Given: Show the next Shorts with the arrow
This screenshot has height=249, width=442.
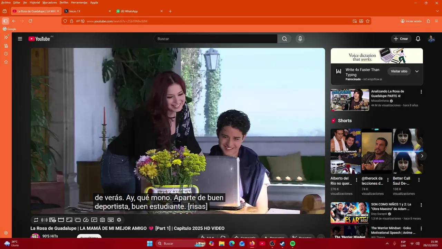Looking at the screenshot, I should click(422, 156).
